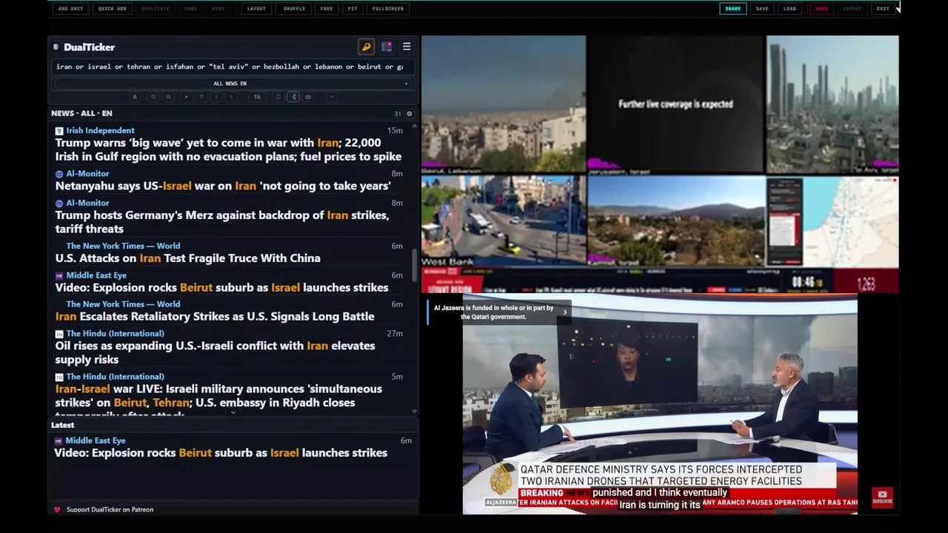Click the LOAD button
The width and height of the screenshot is (948, 533).
pyautogui.click(x=790, y=9)
